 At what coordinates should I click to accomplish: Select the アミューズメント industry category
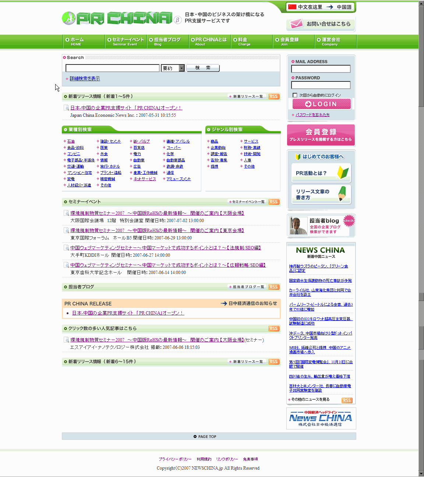point(179,179)
